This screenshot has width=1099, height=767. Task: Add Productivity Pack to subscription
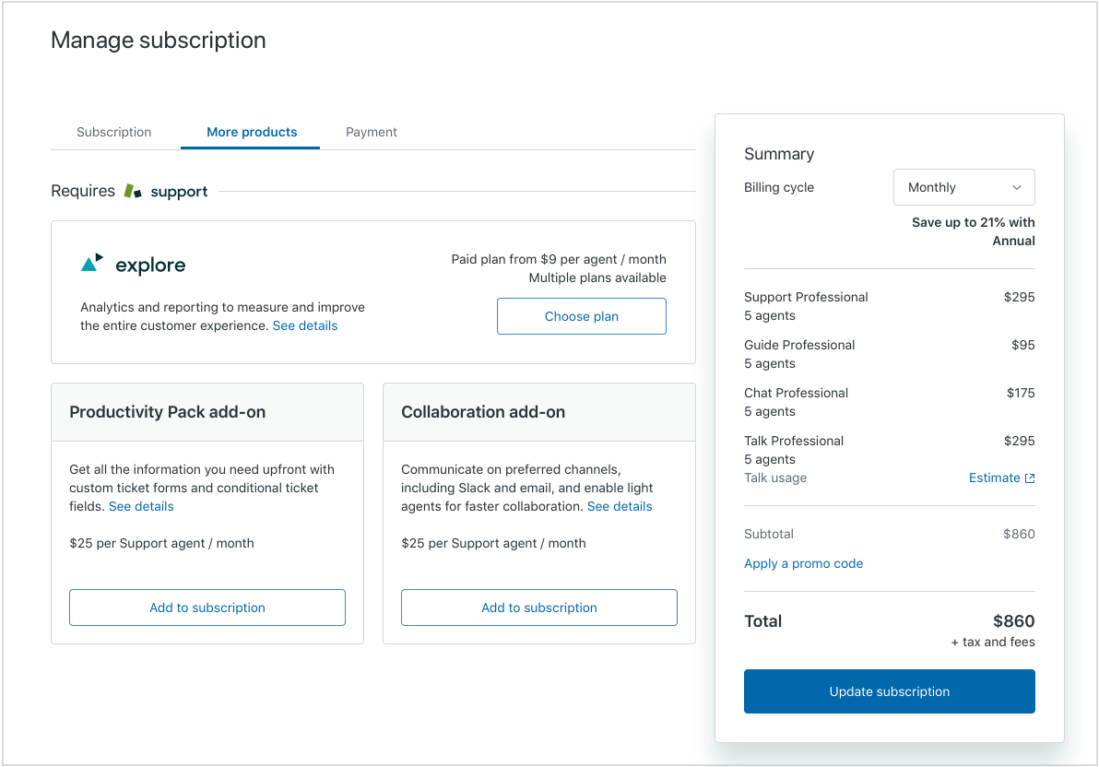click(x=207, y=608)
